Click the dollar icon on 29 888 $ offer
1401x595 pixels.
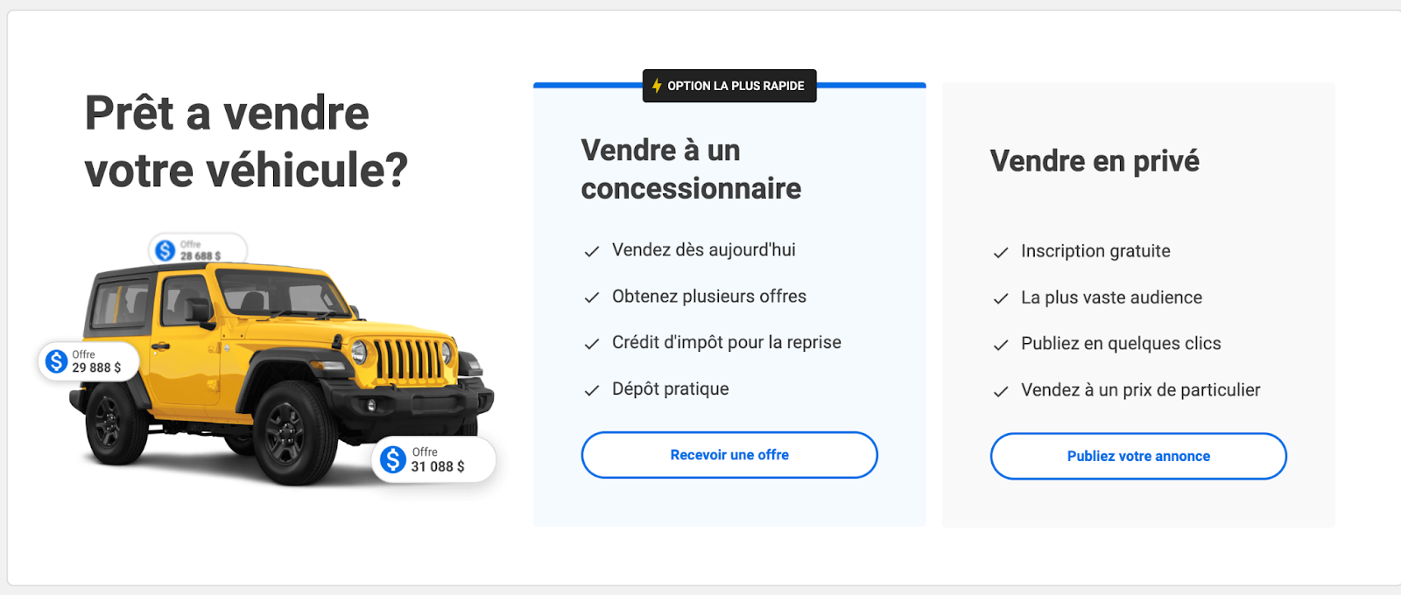(x=57, y=361)
